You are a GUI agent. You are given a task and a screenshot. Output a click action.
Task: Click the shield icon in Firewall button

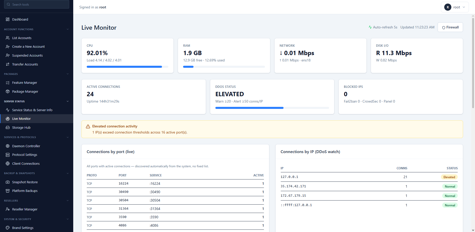[x=443, y=27]
